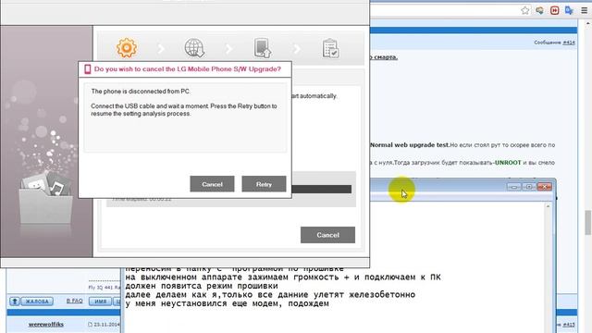Image resolution: width=592 pixels, height=333 pixels.
Task: Click 'Connect the USB cable' instruction text
Action: click(184, 110)
